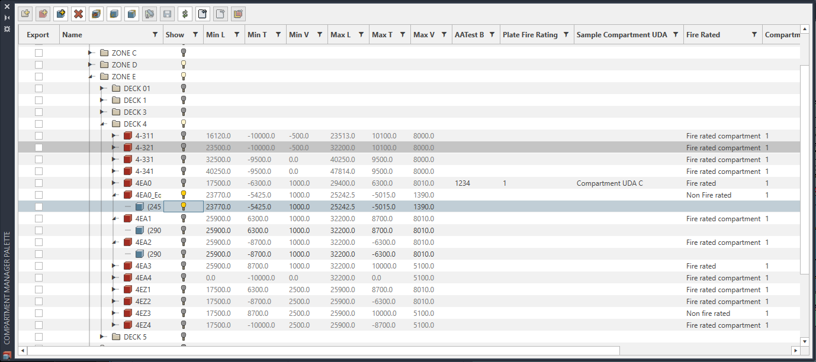Click the red cube icon of 4-311
The height and width of the screenshot is (362, 816).
pos(128,135)
